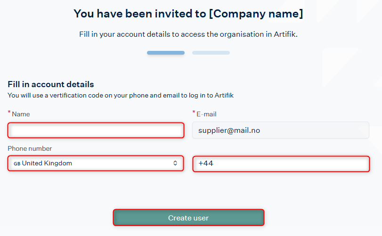
Task: Focus the empty Name input field
Action: pos(96,130)
